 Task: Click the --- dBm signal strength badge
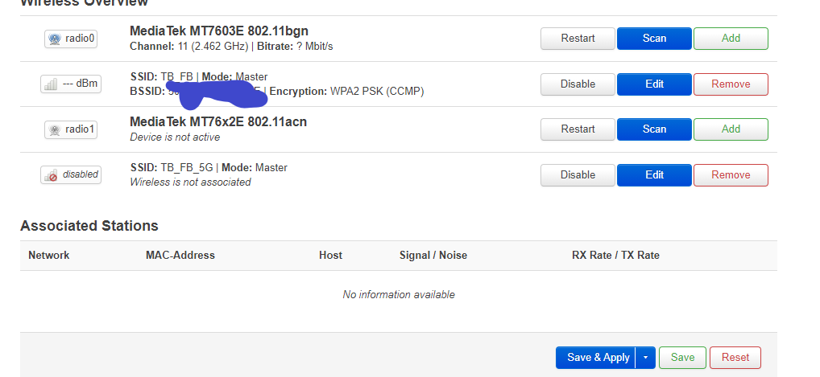click(x=71, y=84)
